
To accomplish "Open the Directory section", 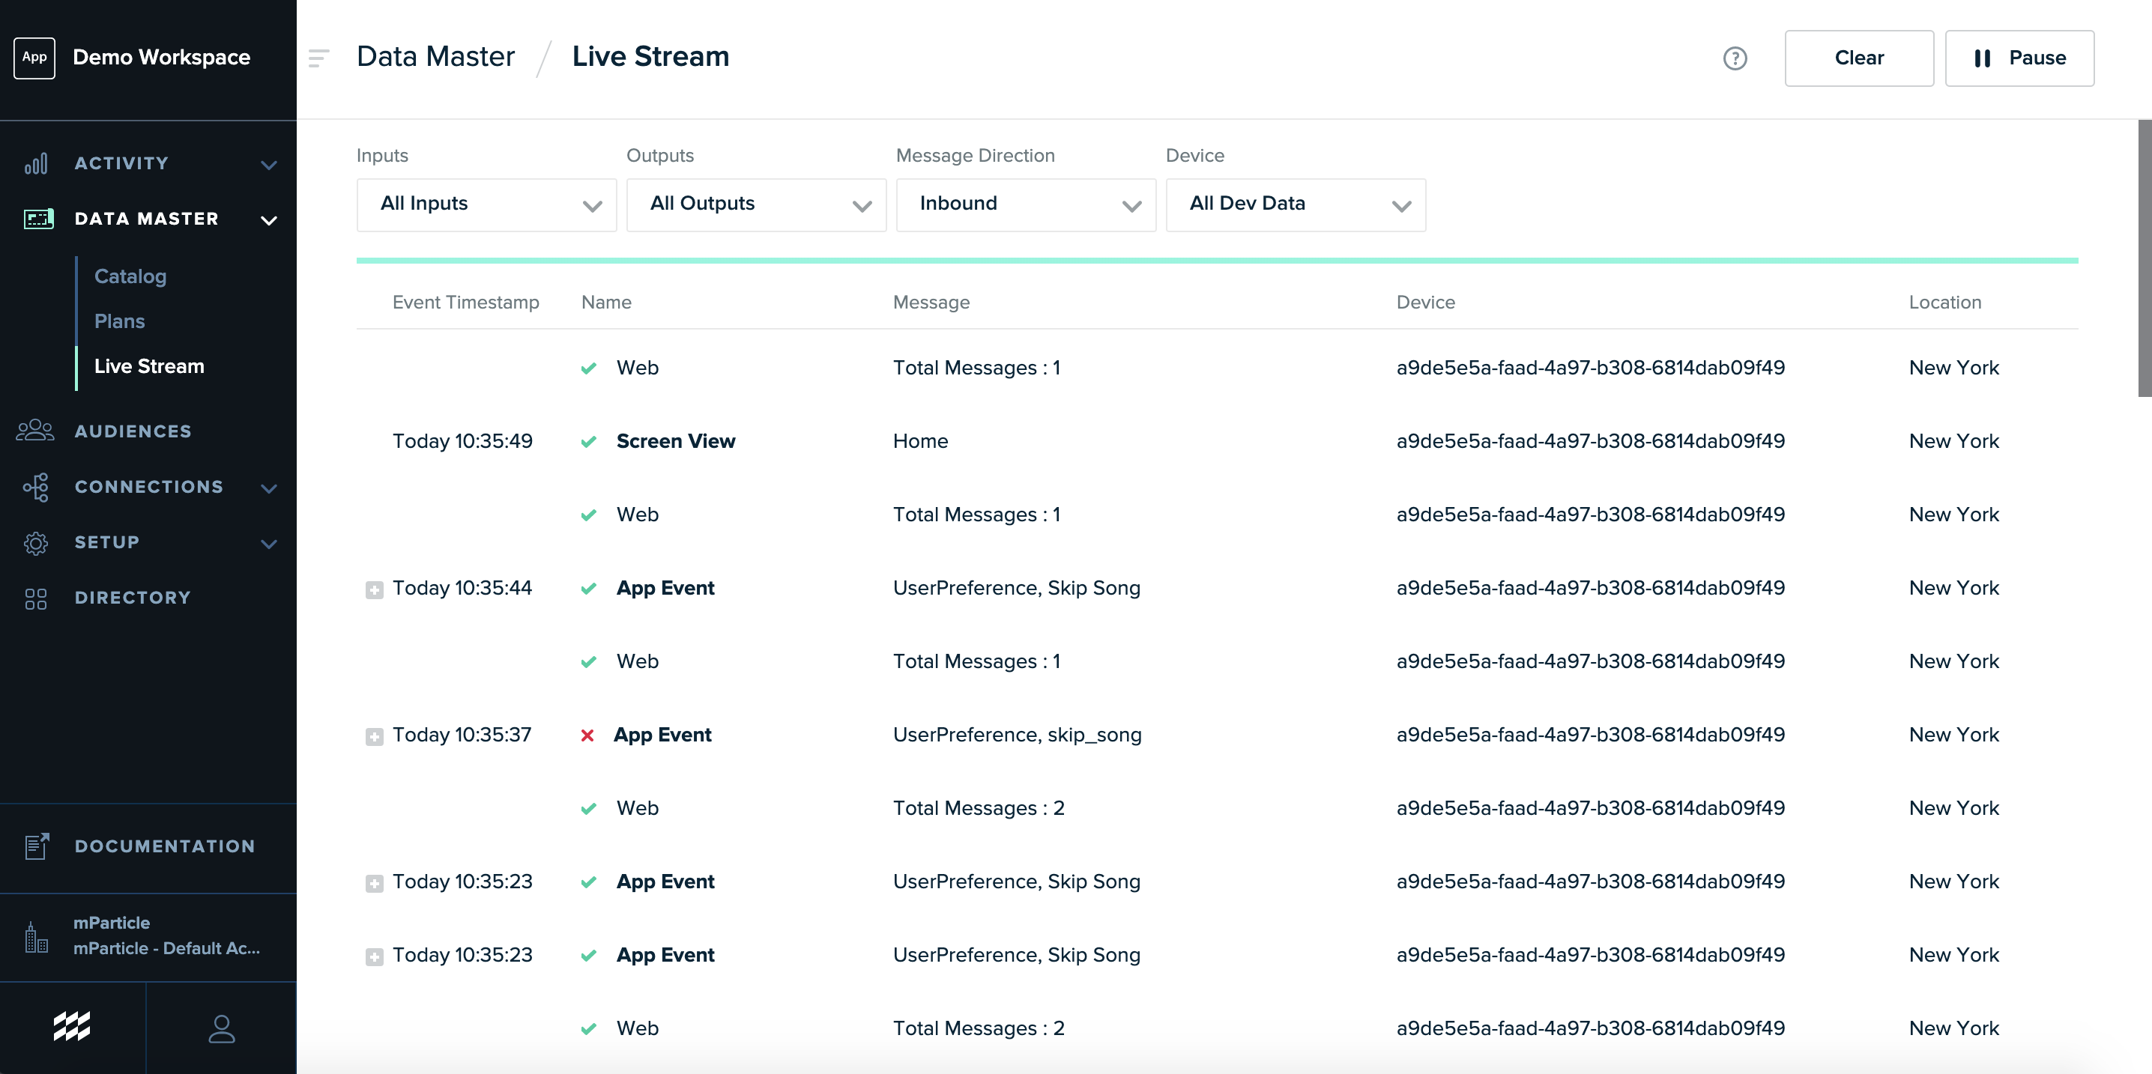I will coord(133,598).
